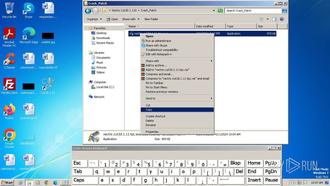Open Windows Media Player taskbar icon
The width and height of the screenshot is (330, 186).
38,183
